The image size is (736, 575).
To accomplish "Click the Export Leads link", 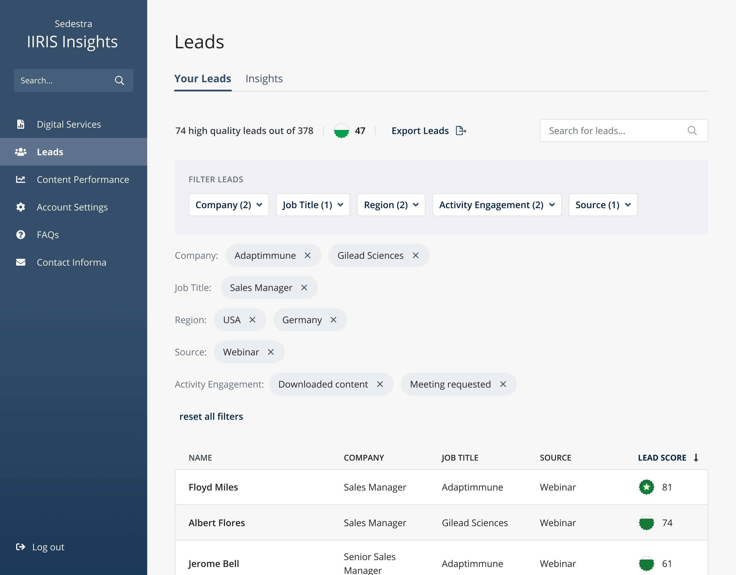I will point(420,131).
